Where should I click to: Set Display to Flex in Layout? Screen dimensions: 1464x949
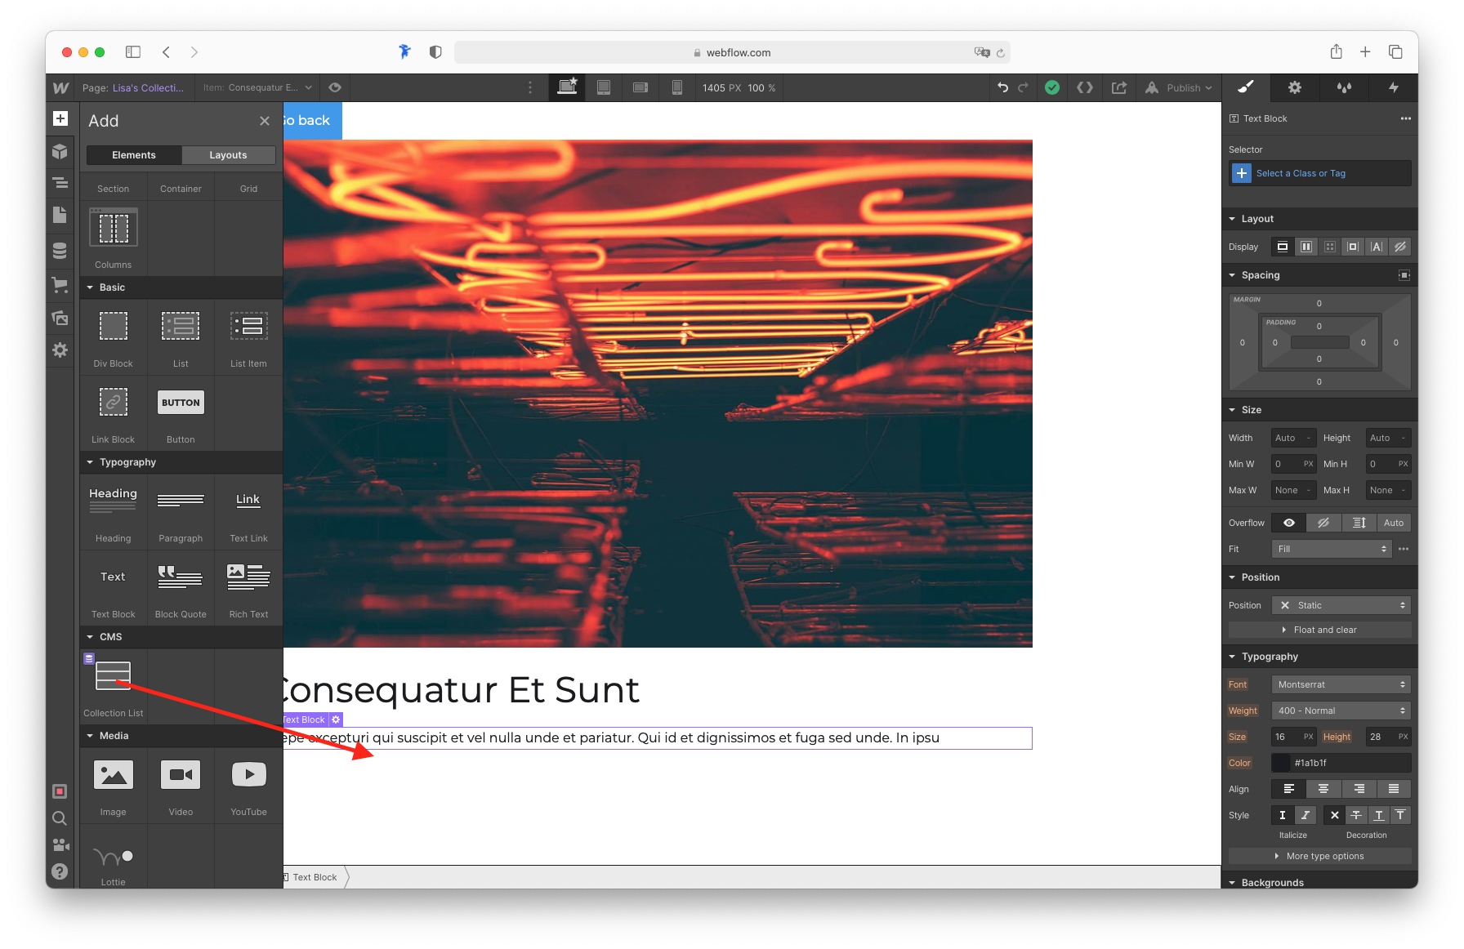[1306, 246]
